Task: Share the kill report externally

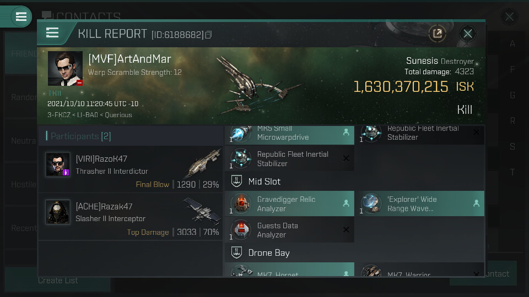Action: tap(437, 34)
